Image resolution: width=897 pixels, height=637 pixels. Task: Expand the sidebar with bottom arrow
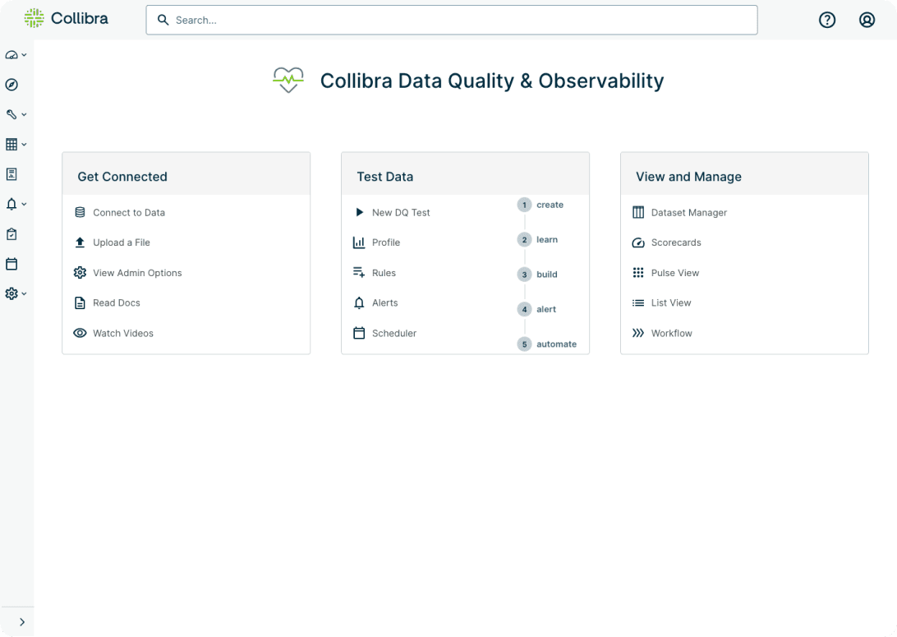click(x=21, y=622)
